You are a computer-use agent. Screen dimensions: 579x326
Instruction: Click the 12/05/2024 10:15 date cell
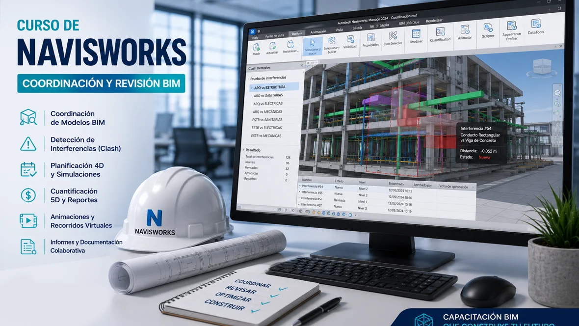[x=400, y=191]
